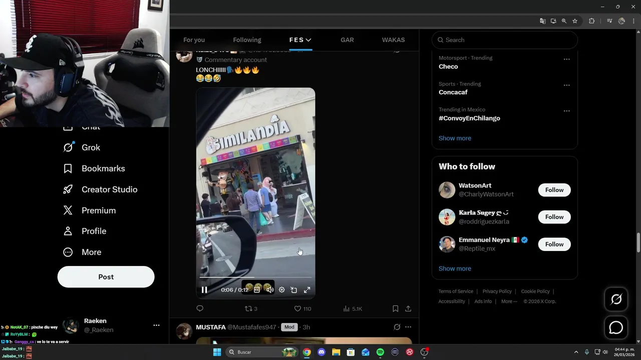Expand the footer More menu
Image resolution: width=641 pixels, height=360 pixels.
510,301
